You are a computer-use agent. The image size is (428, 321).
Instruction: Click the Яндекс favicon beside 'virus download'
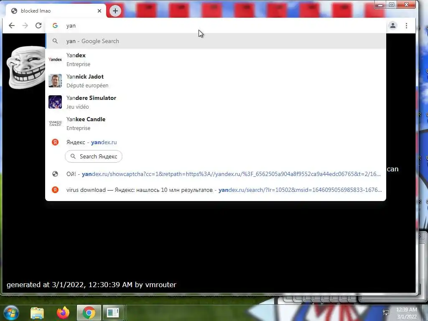[x=55, y=190]
